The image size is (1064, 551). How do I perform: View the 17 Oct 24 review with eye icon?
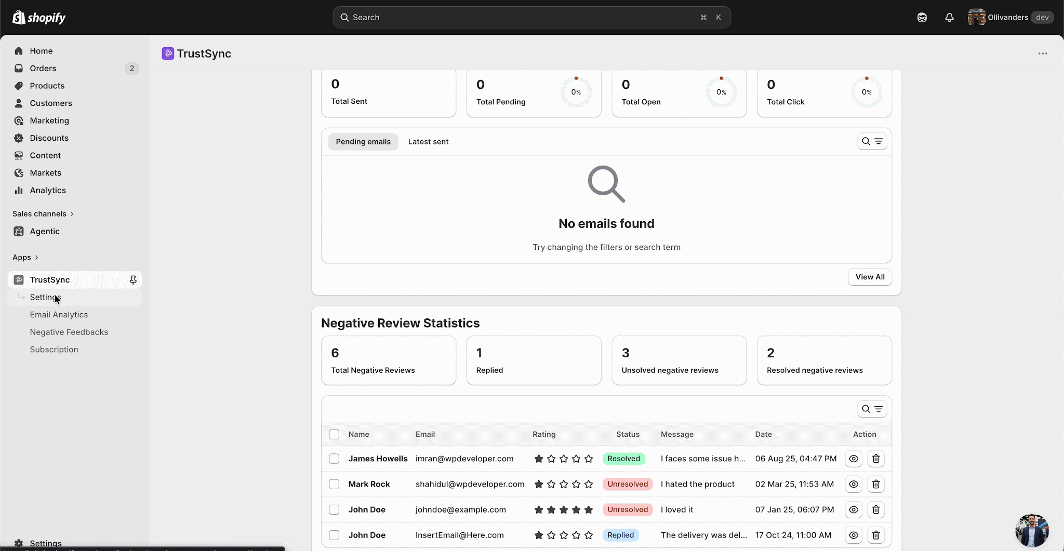[854, 535]
